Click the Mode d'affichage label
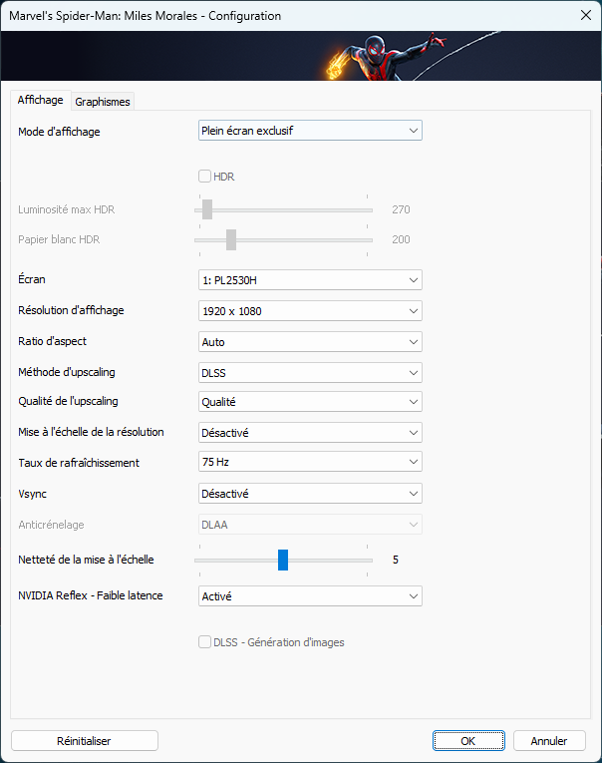The image size is (602, 763). tap(59, 132)
